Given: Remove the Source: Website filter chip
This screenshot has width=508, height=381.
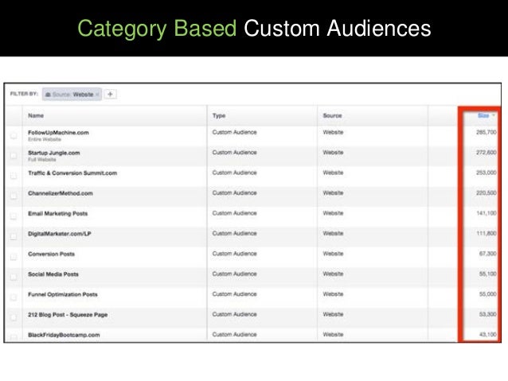Looking at the screenshot, I should pos(97,95).
